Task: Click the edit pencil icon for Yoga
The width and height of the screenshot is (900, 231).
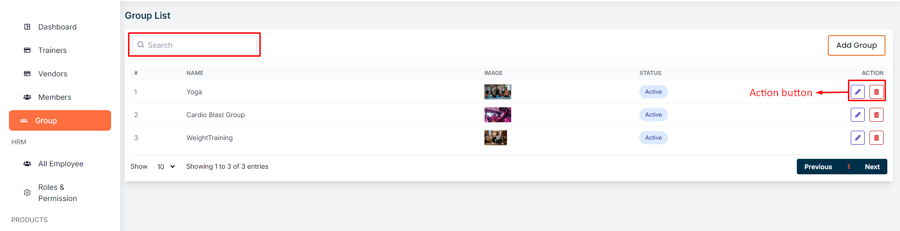Action: 857,92
